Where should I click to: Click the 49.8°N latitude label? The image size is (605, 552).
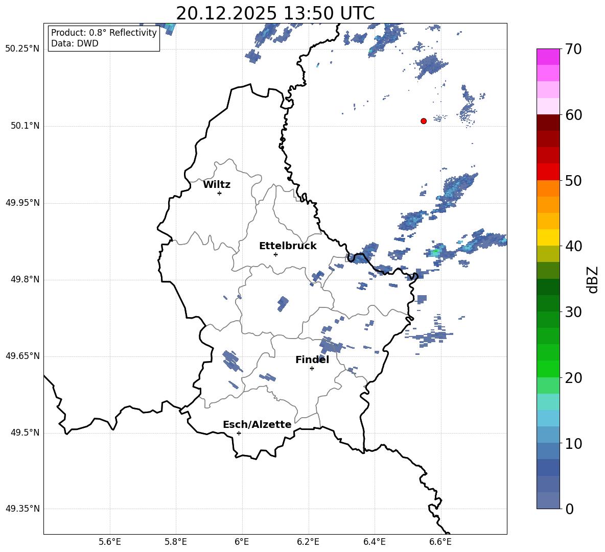25,279
